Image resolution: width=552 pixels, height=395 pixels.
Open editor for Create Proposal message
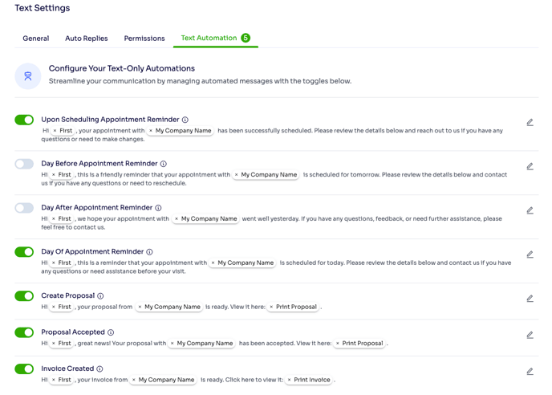530,299
